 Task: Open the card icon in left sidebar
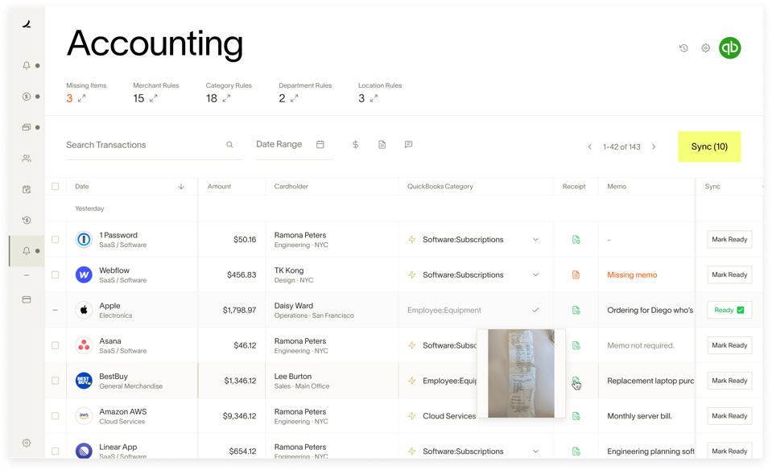[27, 299]
